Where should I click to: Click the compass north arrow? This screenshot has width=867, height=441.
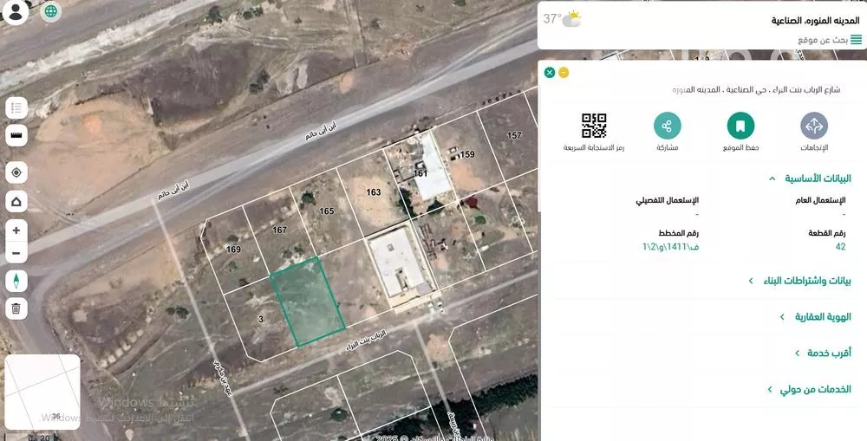point(16,281)
